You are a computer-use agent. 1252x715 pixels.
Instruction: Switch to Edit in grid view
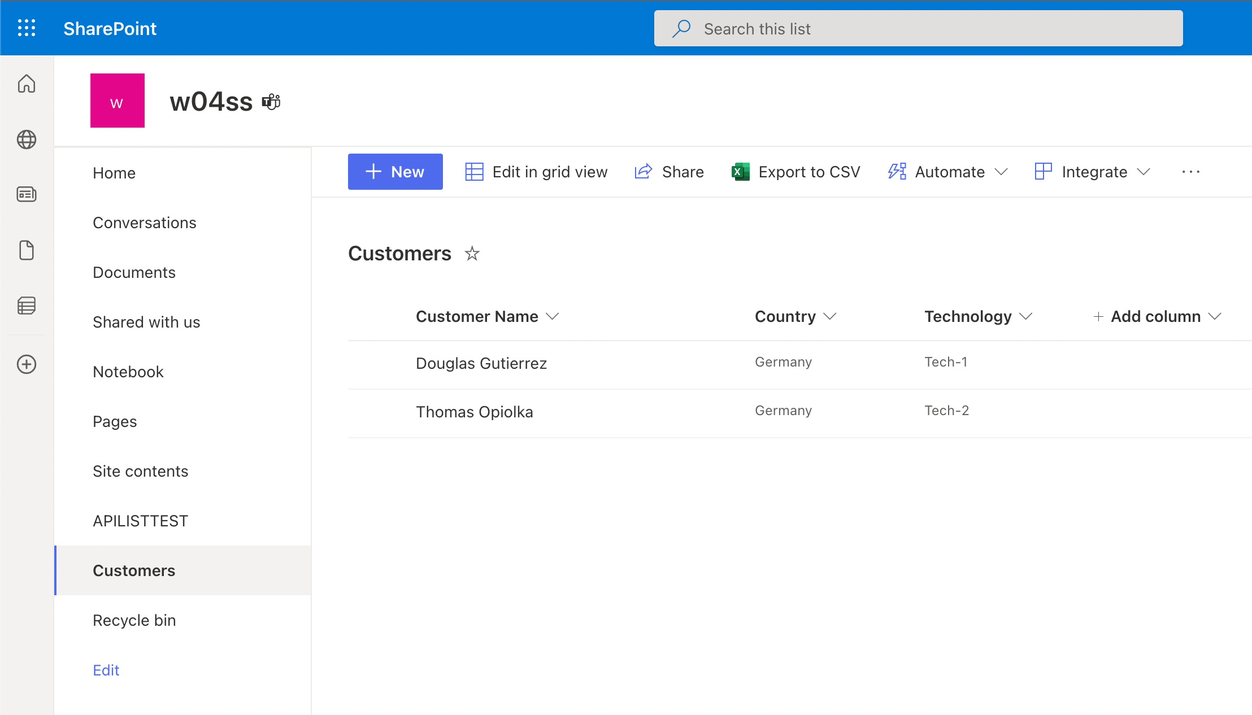coord(536,172)
